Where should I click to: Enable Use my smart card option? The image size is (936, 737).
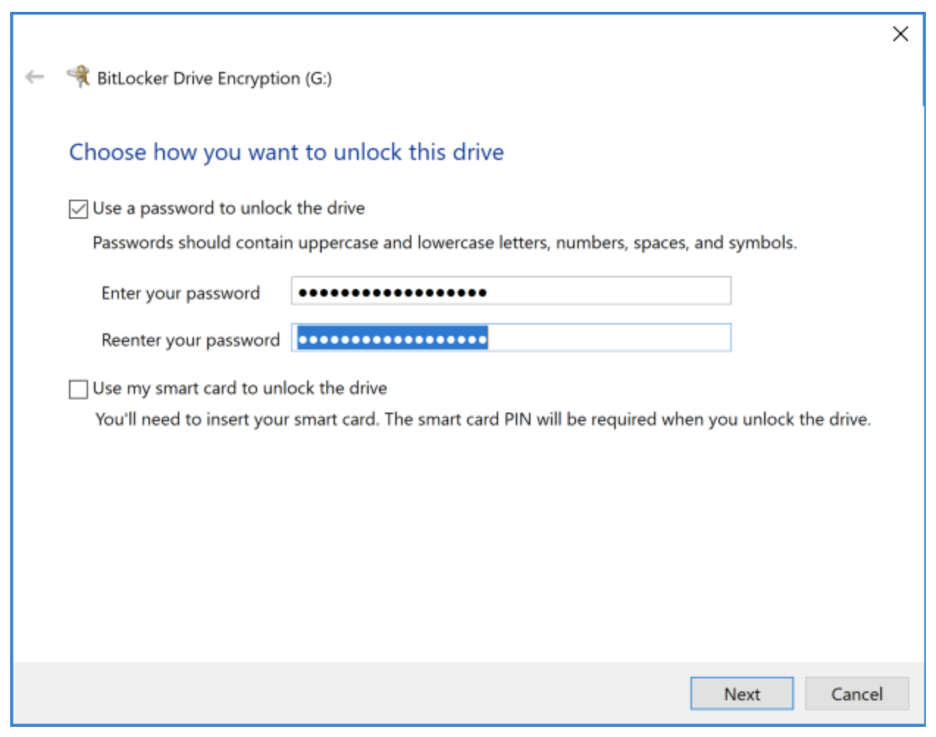[78, 389]
